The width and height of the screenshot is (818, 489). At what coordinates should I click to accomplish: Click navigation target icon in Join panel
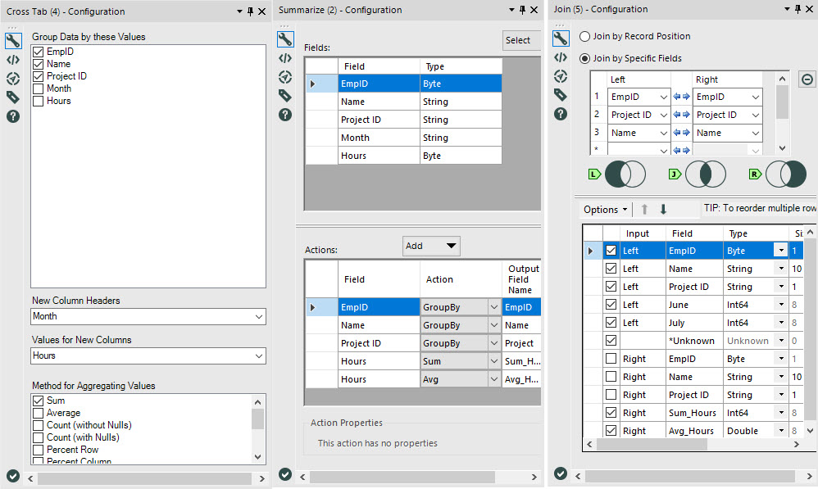561,76
